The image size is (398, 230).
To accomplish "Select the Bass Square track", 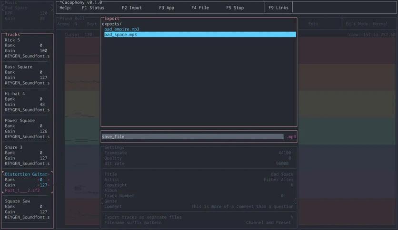I will (x=19, y=67).
